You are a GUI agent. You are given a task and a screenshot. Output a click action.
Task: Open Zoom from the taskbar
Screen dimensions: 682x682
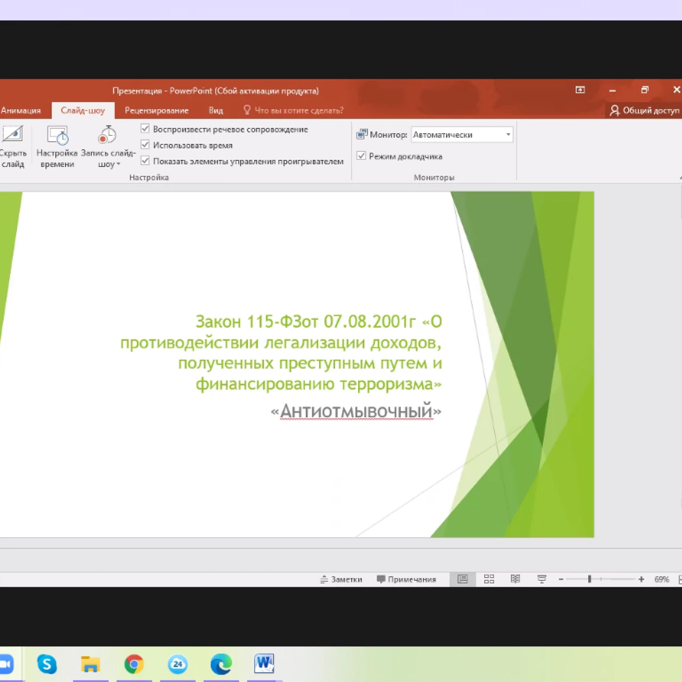coord(6,664)
